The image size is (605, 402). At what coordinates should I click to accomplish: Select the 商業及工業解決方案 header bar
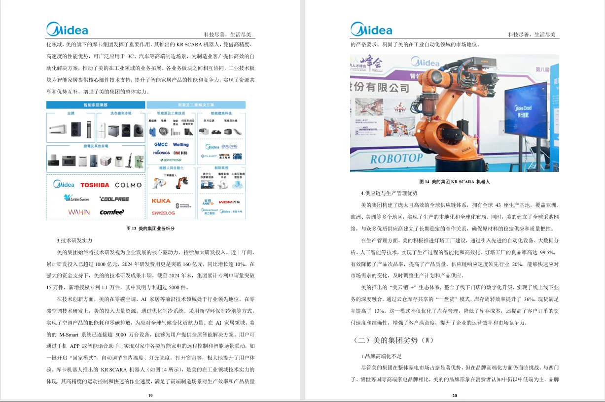pos(196,105)
